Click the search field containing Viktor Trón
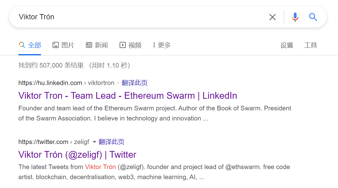The image size is (338, 188). click(138, 17)
